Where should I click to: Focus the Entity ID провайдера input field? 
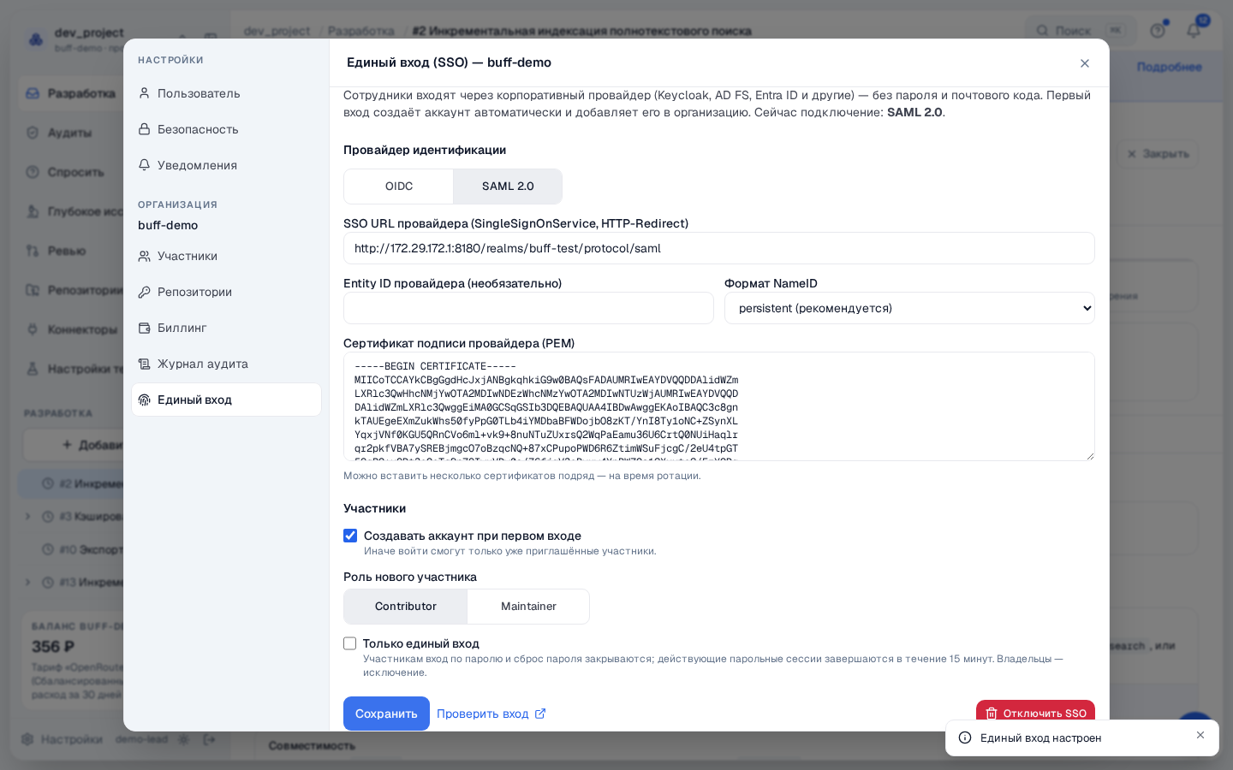(x=528, y=308)
